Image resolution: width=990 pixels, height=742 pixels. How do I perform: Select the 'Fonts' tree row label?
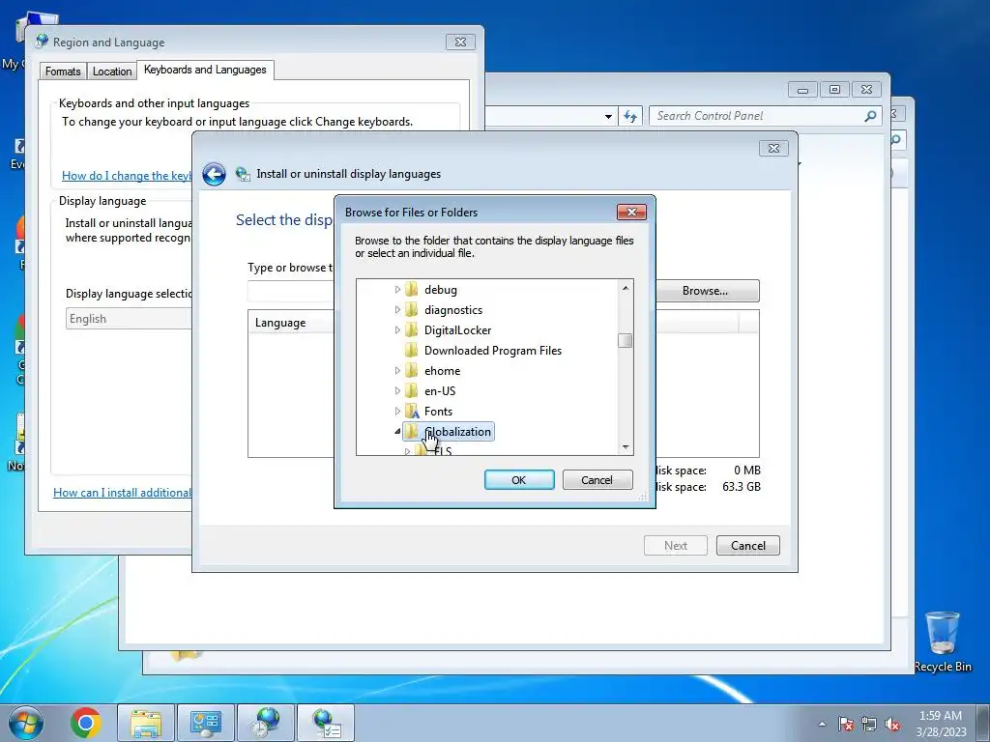pyautogui.click(x=438, y=411)
